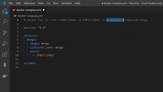Image resolution: width=163 pixels, height=92 pixels.
Task: Click the unsaved dot on docker-compose.yml tab
Action: [44, 10]
